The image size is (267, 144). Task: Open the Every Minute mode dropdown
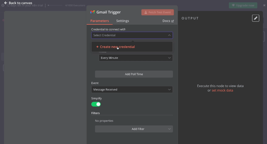pyautogui.click(x=136, y=58)
